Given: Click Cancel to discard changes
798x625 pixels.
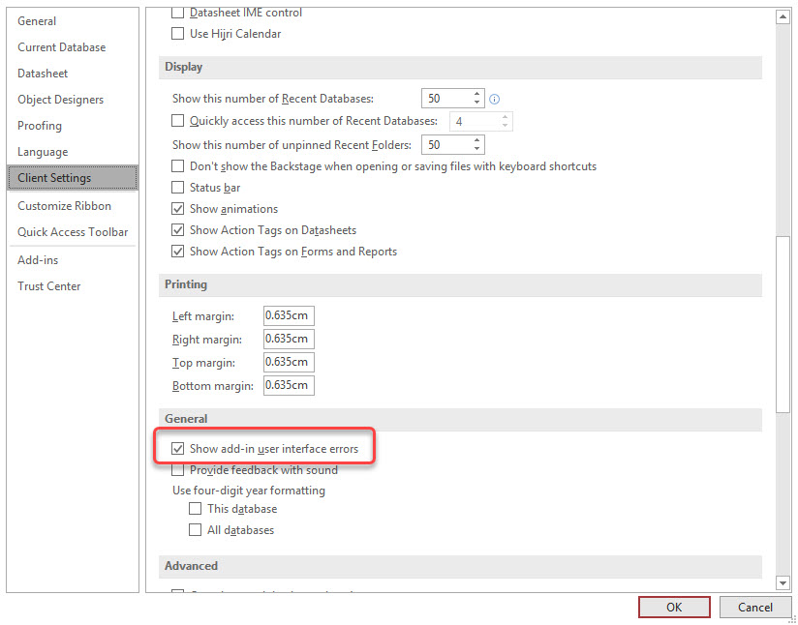Looking at the screenshot, I should 754,608.
